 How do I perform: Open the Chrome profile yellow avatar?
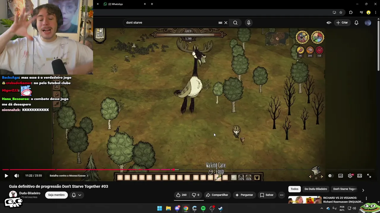point(368,12)
